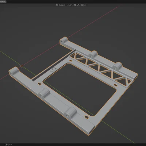Click the snap-to increment icon

tap(78, 5)
